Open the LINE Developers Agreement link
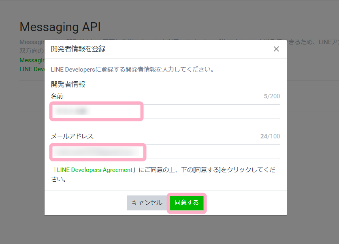Image resolution: width=339 pixels, height=244 pixels. point(95,170)
